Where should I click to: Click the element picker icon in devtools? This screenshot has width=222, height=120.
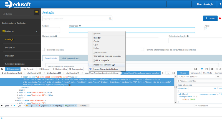pos(2,69)
